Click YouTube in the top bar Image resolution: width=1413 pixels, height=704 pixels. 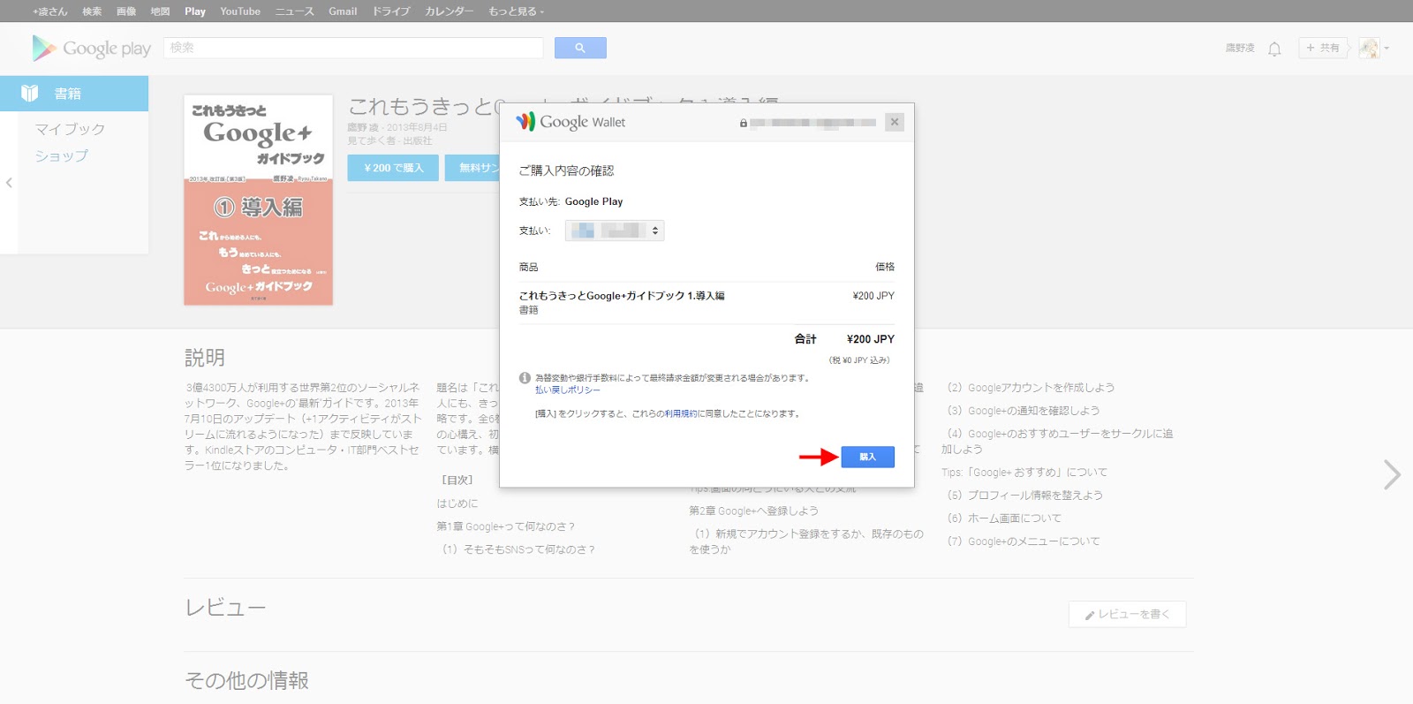[x=240, y=11]
